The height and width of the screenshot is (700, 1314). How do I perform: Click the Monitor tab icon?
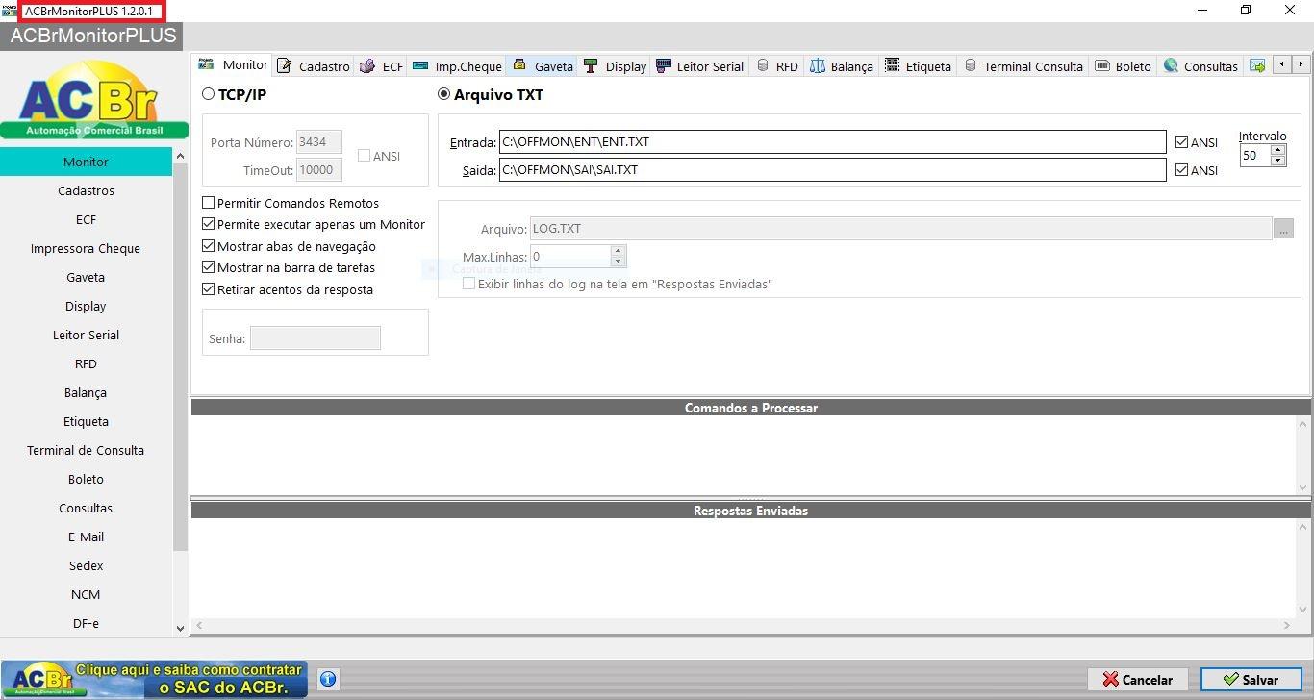pyautogui.click(x=206, y=64)
